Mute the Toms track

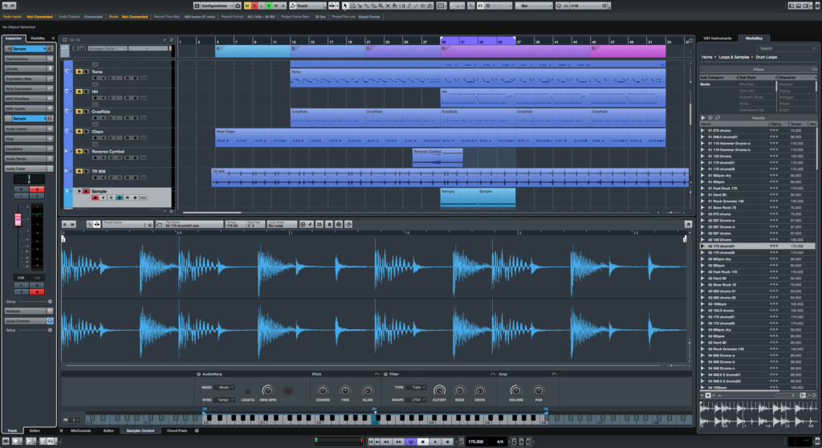click(x=77, y=71)
